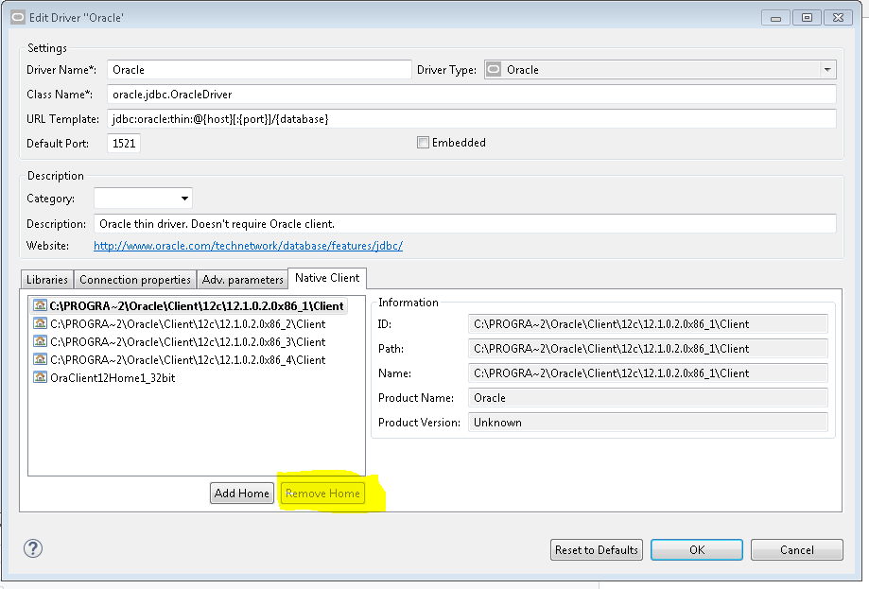Click the Class Name input field

point(472,95)
